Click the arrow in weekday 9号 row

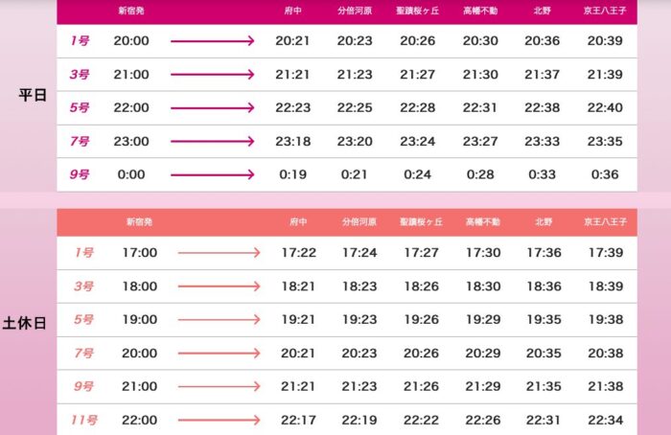point(212,174)
